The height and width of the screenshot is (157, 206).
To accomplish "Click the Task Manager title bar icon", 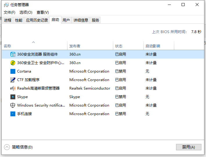I will click(x=6, y=5).
